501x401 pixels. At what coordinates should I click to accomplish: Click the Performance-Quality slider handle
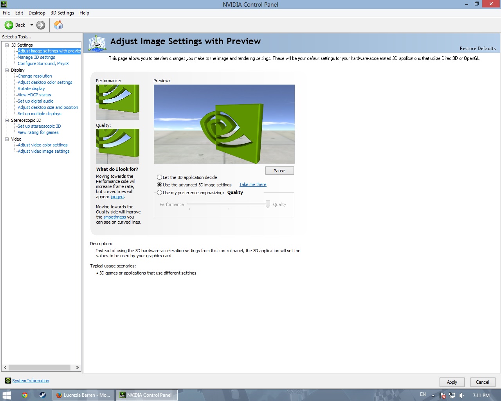(x=268, y=204)
